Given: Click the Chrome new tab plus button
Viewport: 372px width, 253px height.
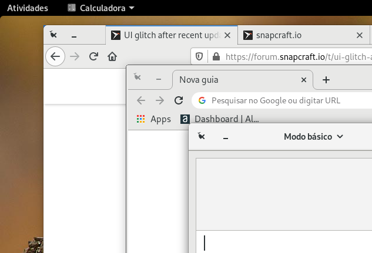Looking at the screenshot, I should [327, 80].
